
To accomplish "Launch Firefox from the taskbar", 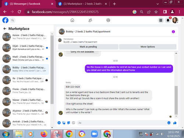I will [44, 134].
